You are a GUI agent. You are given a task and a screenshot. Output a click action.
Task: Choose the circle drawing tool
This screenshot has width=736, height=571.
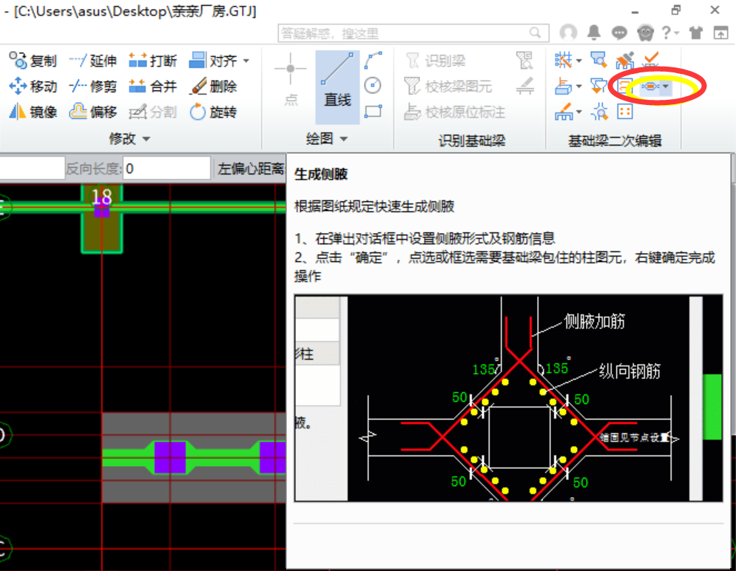[373, 85]
